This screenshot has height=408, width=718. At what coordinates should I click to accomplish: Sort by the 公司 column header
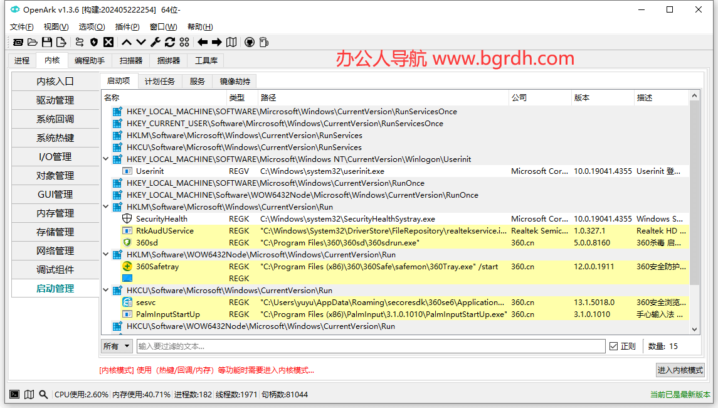coord(539,98)
